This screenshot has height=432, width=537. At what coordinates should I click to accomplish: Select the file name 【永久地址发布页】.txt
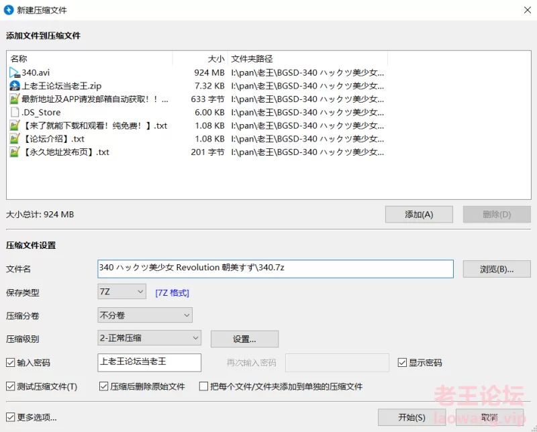point(65,152)
